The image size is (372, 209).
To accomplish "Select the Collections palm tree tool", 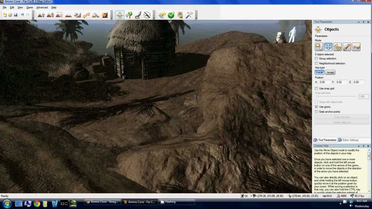I will tap(129, 15).
